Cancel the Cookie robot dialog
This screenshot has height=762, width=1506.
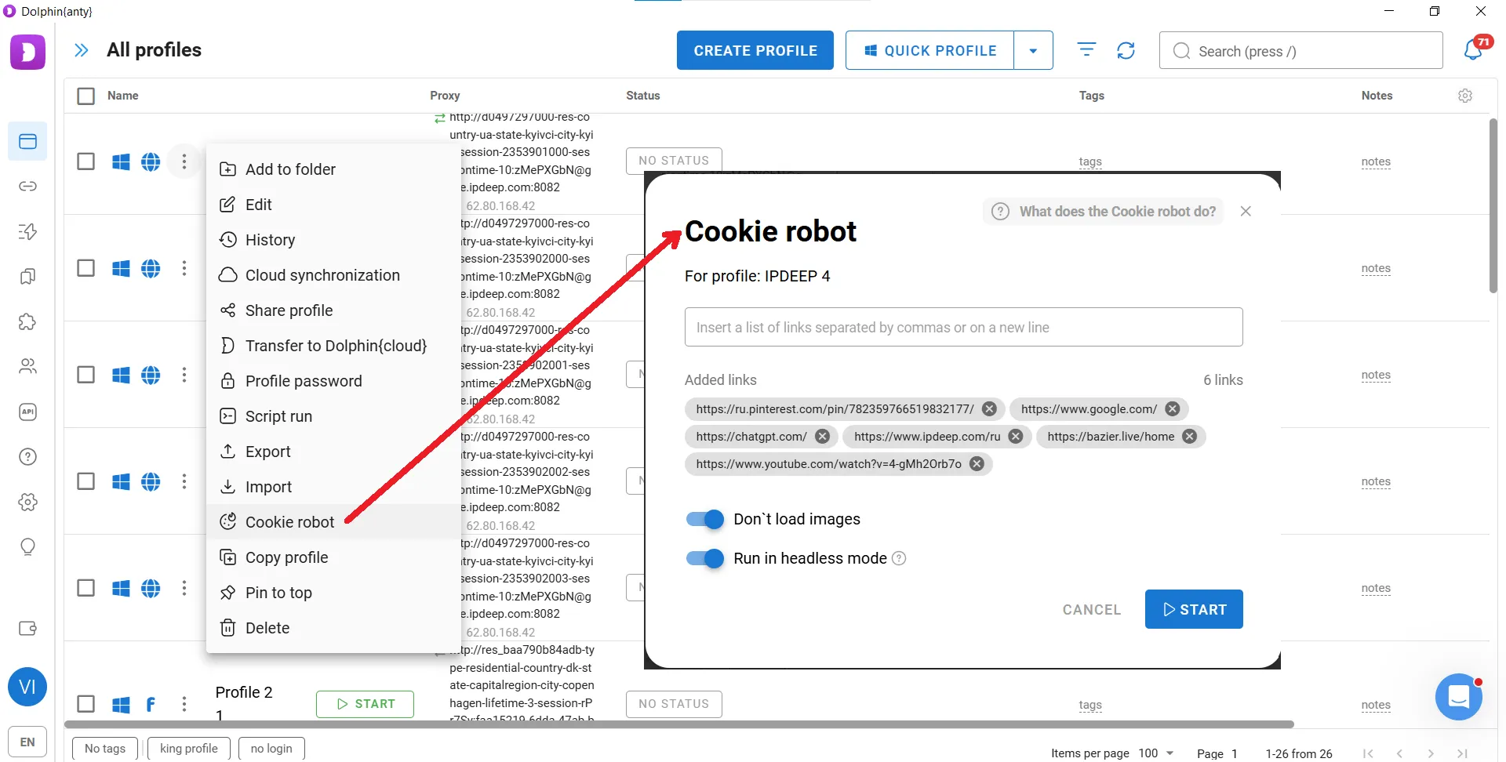point(1091,609)
